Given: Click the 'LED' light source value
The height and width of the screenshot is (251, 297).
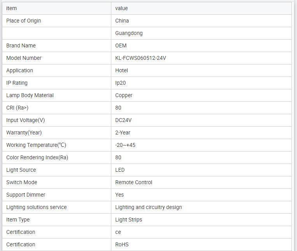Looking at the screenshot, I should pos(120,170).
